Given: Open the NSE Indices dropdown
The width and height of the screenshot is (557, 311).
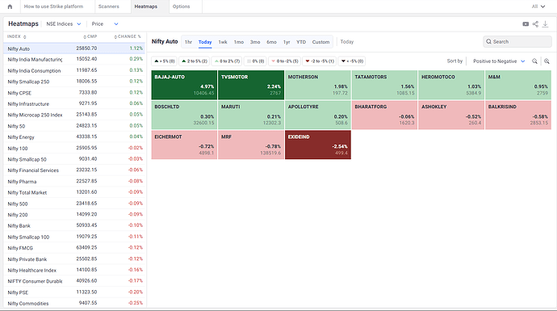Looking at the screenshot, I should (64, 23).
